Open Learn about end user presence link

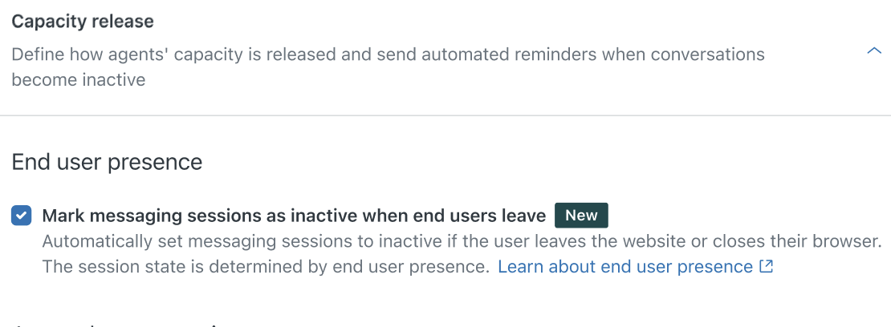coord(625,267)
